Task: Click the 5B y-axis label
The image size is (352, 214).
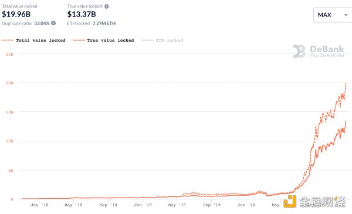Action: coord(11,170)
